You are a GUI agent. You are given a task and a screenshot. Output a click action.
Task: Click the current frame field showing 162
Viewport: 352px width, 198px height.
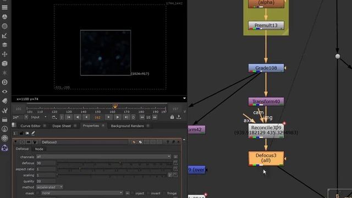pos(97,117)
